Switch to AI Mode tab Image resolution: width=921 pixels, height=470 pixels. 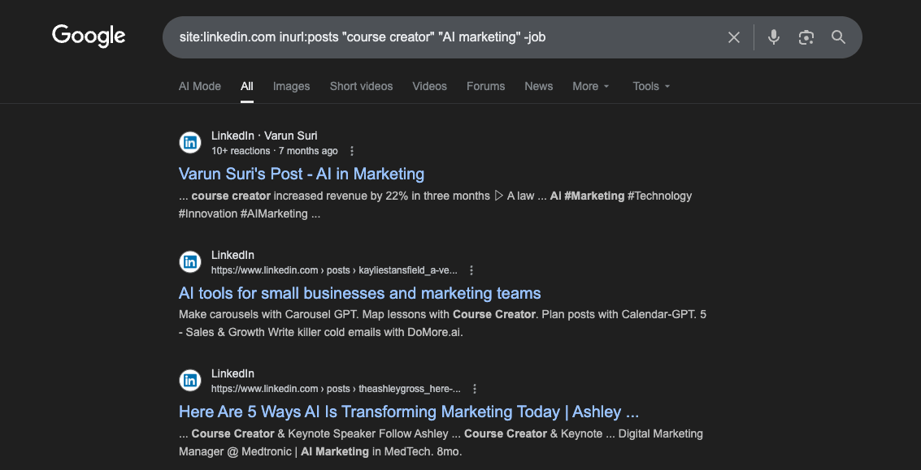tap(200, 86)
